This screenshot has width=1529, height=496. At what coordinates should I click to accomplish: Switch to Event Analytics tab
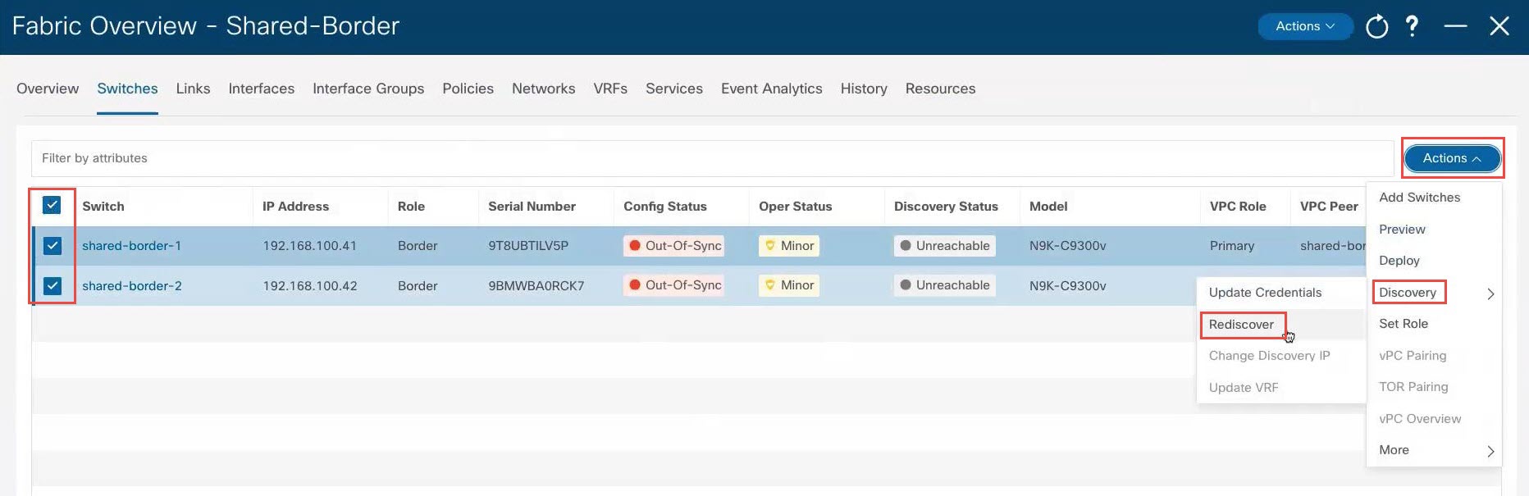coord(771,89)
